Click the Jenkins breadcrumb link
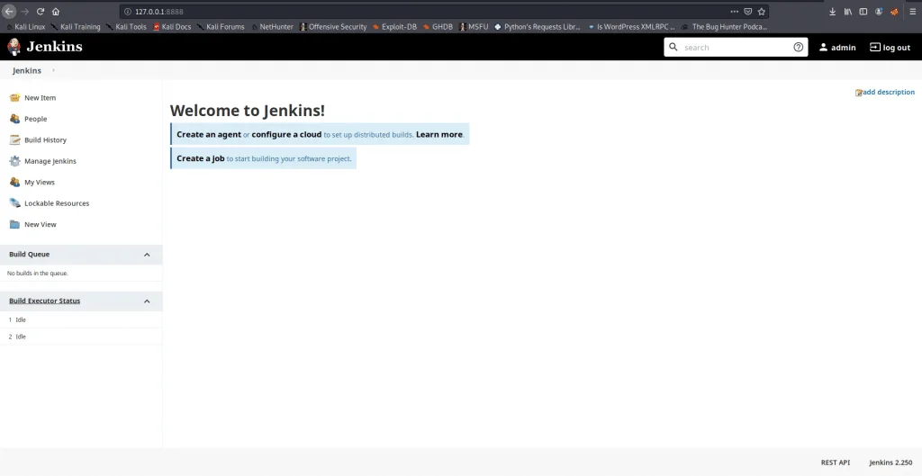This screenshot has height=476, width=922. 27,70
